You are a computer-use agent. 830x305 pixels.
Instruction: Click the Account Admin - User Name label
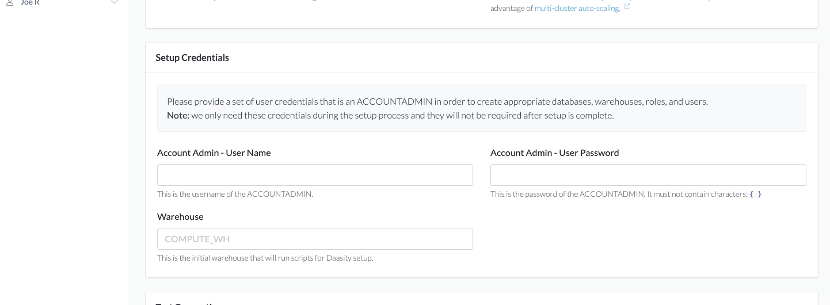[x=214, y=152]
